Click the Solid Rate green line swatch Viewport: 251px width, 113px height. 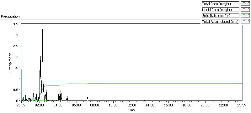[x=245, y=15]
